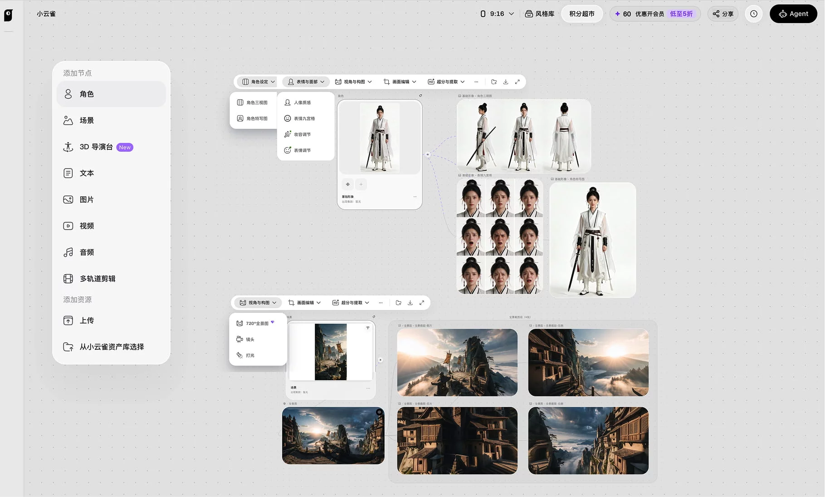The height and width of the screenshot is (497, 825).
Task: Select 角色特写图 menu entry
Action: tap(253, 118)
